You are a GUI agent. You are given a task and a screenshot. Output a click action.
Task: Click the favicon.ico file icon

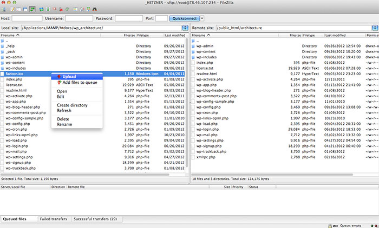pyautogui.click(x=2, y=73)
